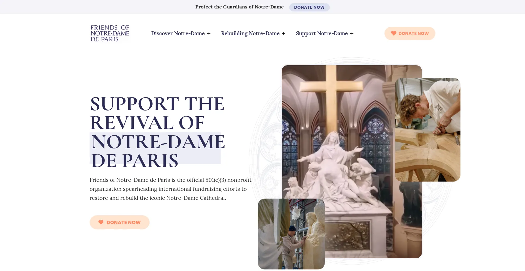The image size is (525, 271).
Task: Click DONATE NOW in the top banner
Action: coord(309,7)
